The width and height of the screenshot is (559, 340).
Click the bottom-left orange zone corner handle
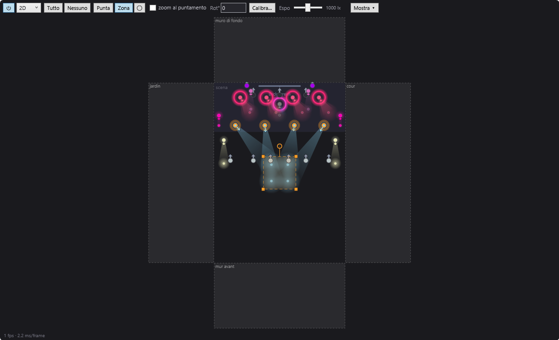pyautogui.click(x=263, y=189)
